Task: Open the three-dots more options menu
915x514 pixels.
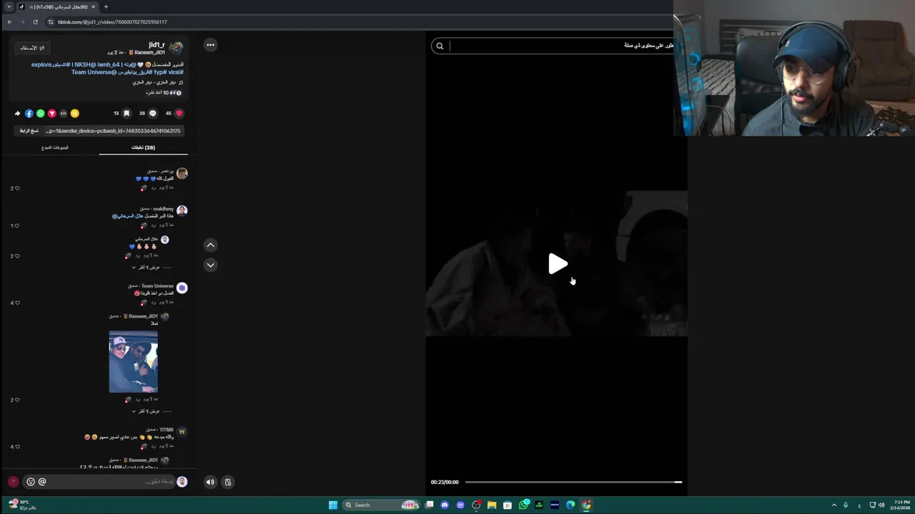Action: tap(210, 45)
